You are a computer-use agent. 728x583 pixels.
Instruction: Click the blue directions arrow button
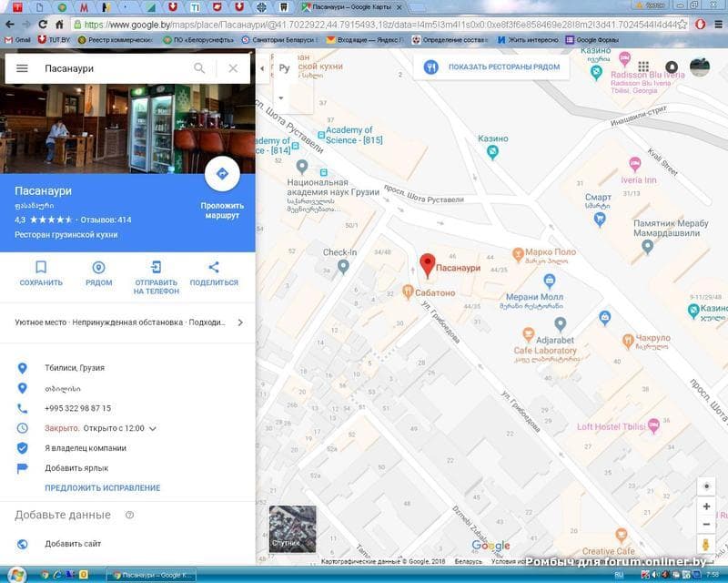point(222,173)
